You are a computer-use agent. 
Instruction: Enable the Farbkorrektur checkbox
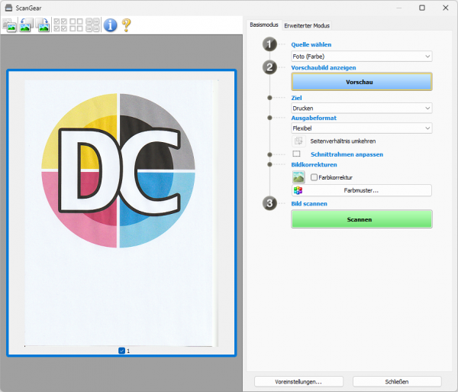pyautogui.click(x=314, y=177)
